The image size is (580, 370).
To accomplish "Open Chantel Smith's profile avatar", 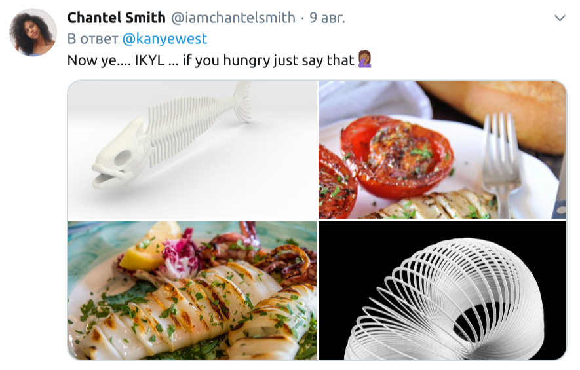I will click(33, 33).
